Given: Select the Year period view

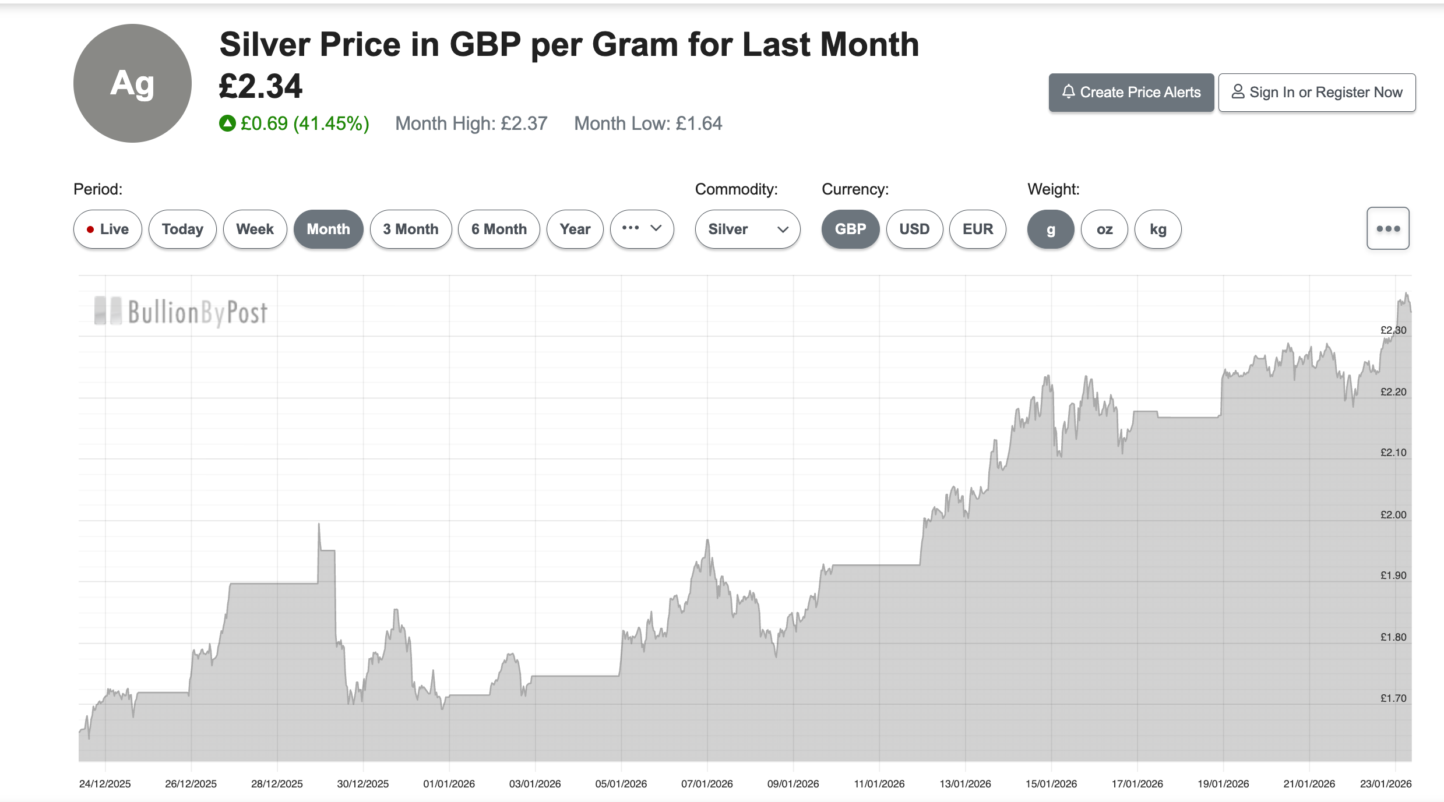Looking at the screenshot, I should coord(575,229).
